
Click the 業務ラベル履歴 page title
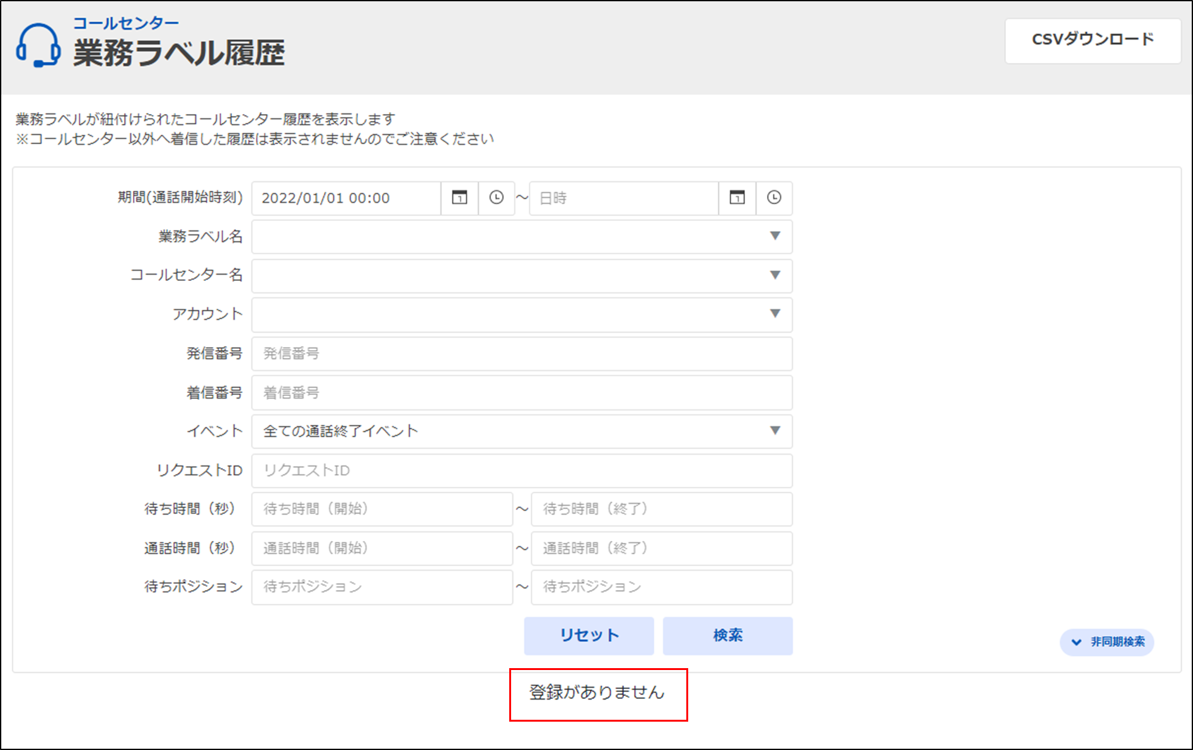tap(179, 53)
